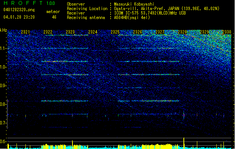Screen dimensions: 235x149
Task: Click the meteor label
Action: tap(53, 12)
